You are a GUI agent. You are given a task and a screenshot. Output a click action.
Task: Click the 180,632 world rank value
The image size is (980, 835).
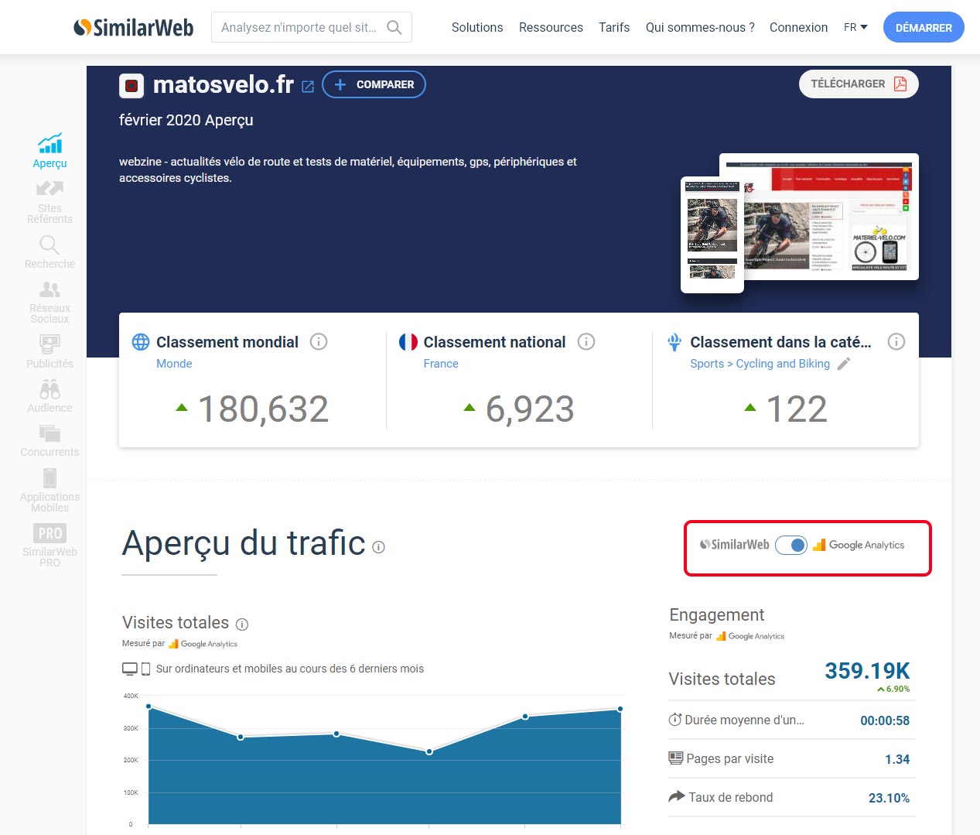click(264, 409)
